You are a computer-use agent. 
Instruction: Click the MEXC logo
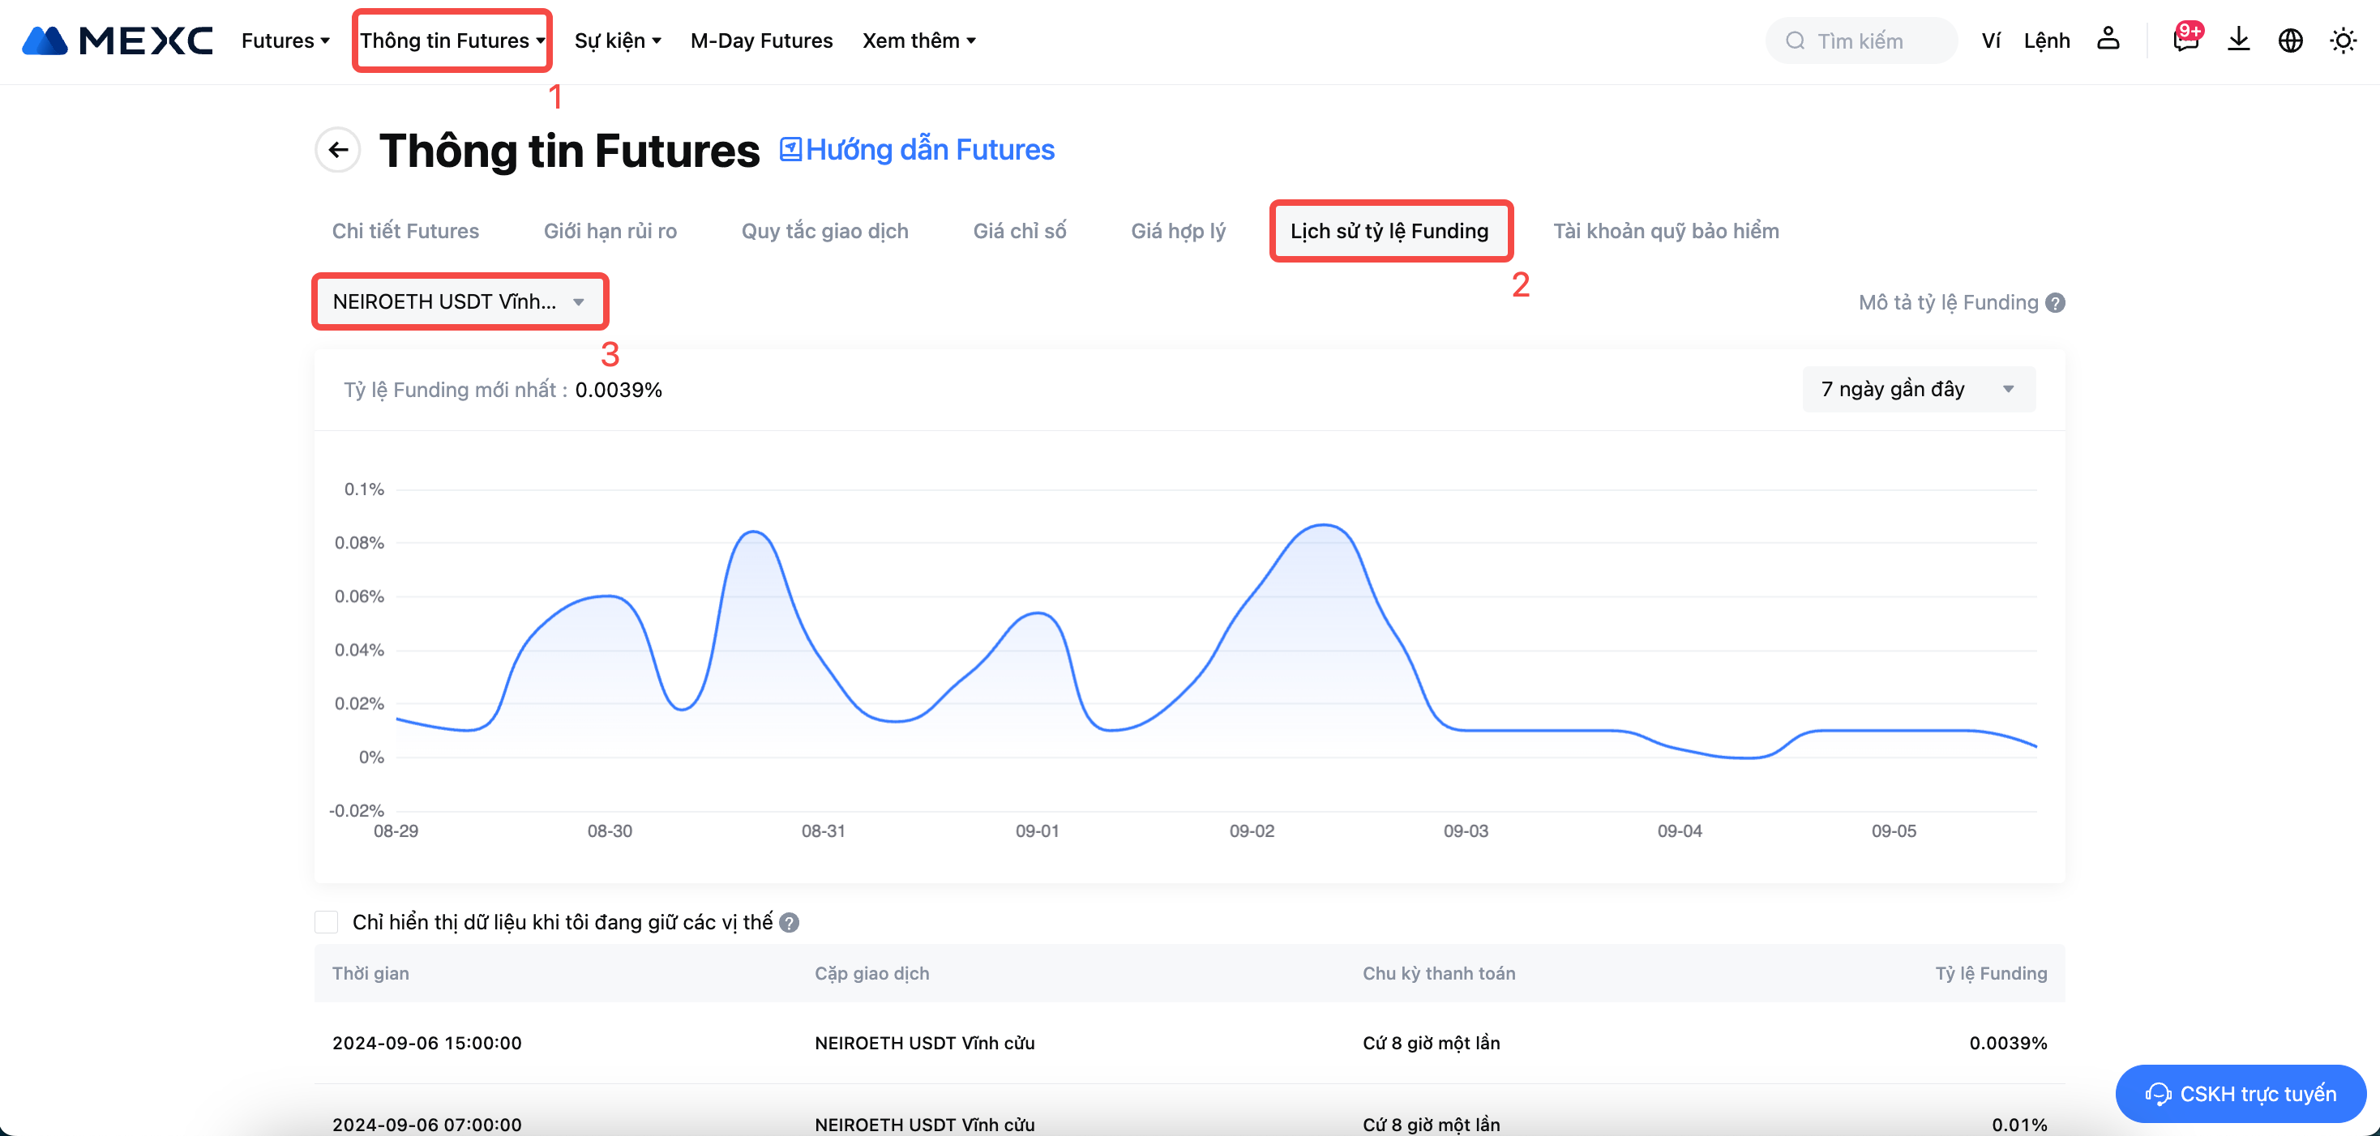tap(118, 41)
